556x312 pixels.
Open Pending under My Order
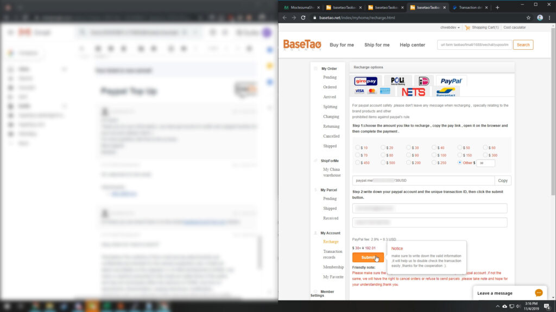click(330, 77)
